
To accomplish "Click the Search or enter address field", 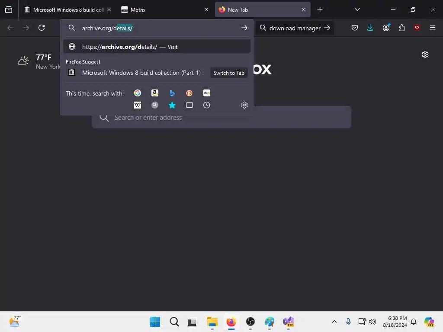I will pyautogui.click(x=221, y=118).
